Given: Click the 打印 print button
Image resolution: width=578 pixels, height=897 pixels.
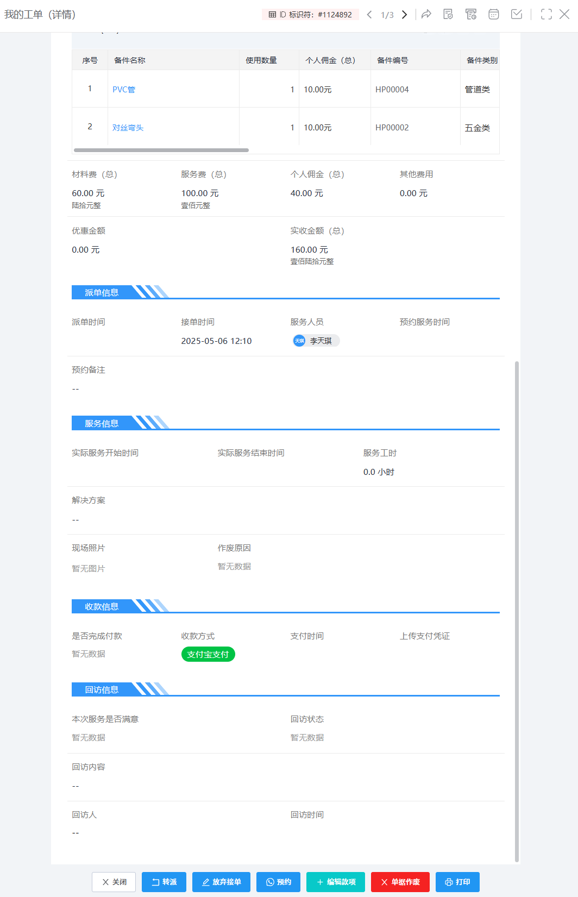Looking at the screenshot, I should pos(457,882).
